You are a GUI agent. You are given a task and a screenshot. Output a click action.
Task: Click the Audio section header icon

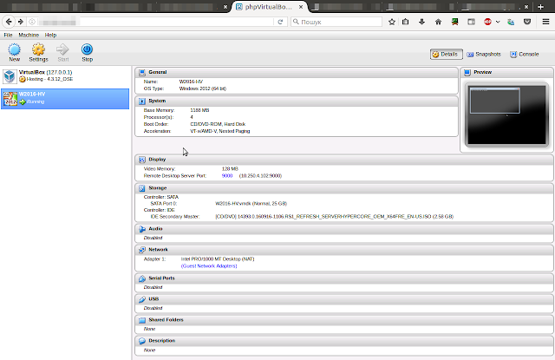point(142,228)
